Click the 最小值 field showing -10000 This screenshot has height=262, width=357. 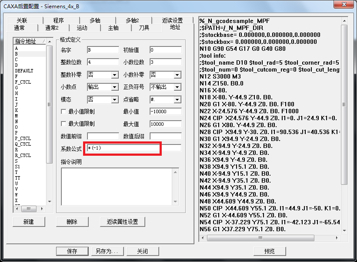pos(166,111)
